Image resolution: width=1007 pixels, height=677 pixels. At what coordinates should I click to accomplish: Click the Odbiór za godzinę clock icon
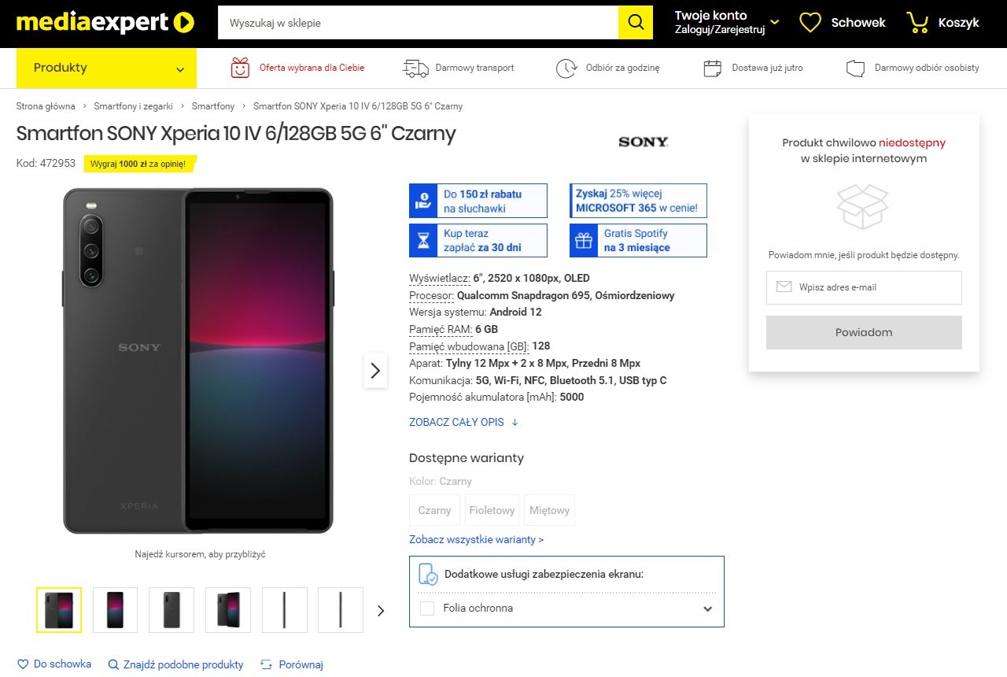[566, 68]
